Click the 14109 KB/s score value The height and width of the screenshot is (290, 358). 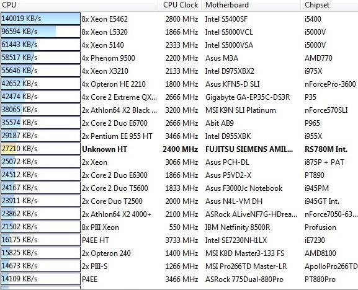pos(19,278)
